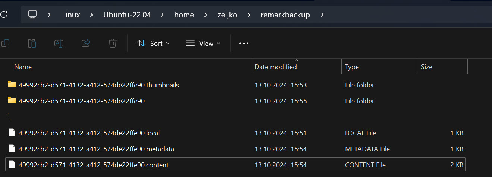
Task: Expand chevron after Ubuntu-22.04 in breadcrumb
Action: coord(162,15)
